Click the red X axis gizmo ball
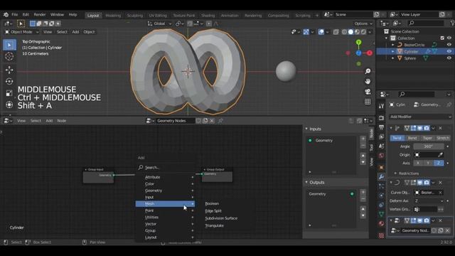Image resolution: width=455 pixels, height=256 pixels. (370, 53)
